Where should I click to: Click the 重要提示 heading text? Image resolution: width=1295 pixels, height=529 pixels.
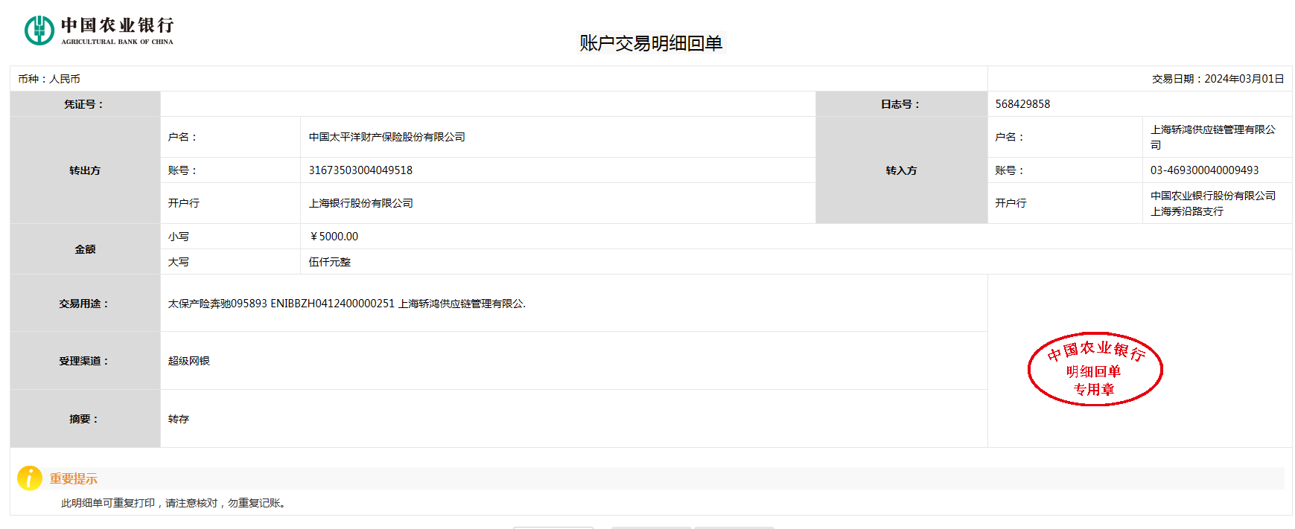73,478
